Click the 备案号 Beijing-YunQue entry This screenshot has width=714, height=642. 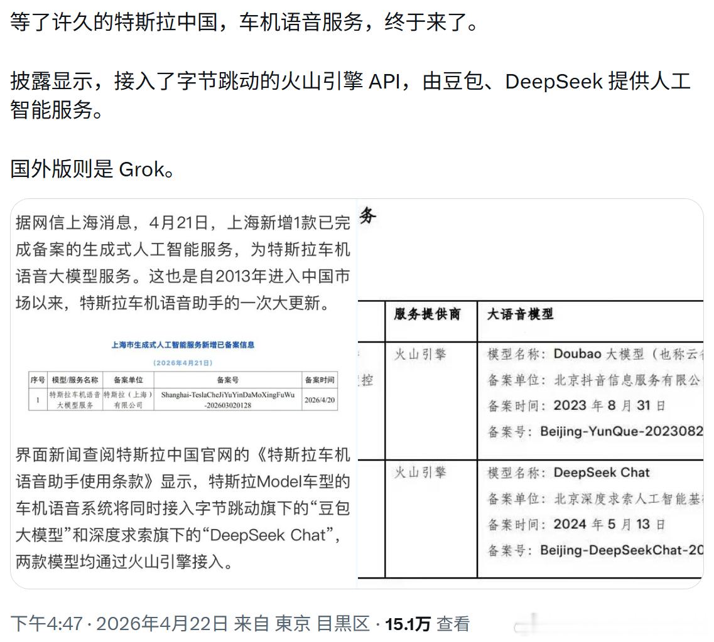(x=595, y=431)
